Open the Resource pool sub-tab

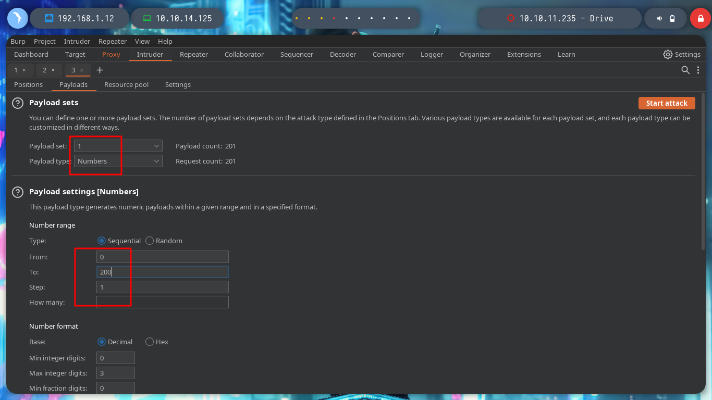tap(126, 84)
